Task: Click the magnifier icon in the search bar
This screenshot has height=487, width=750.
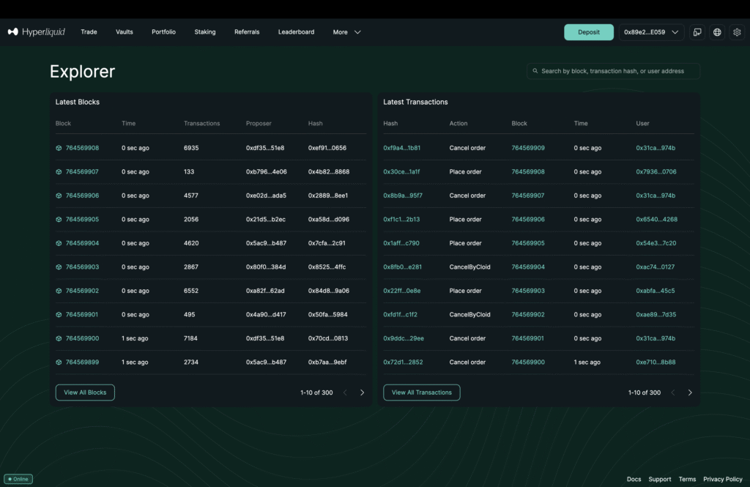Action: pos(535,71)
